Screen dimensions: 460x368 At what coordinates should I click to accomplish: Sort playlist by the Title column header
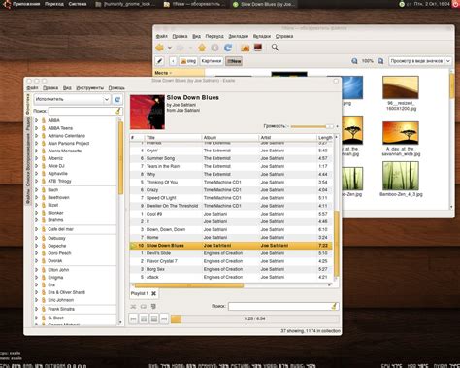[x=173, y=138]
